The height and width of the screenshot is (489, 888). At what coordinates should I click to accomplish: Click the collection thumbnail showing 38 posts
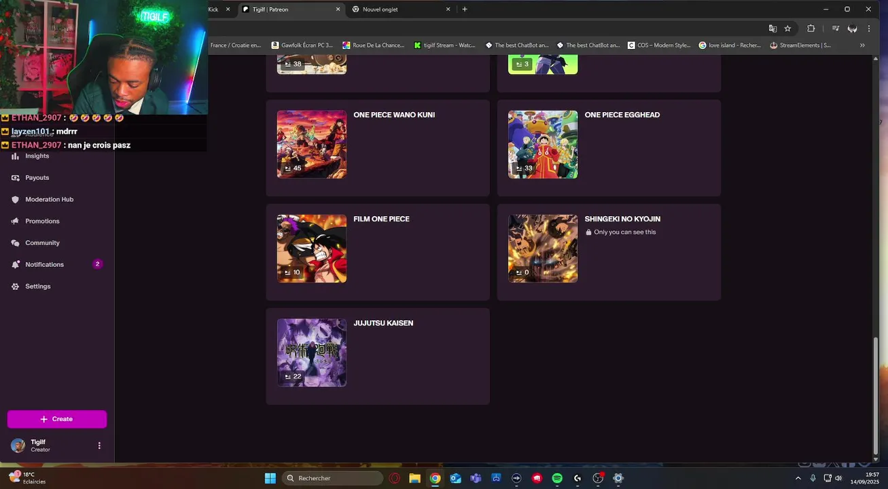click(x=312, y=65)
